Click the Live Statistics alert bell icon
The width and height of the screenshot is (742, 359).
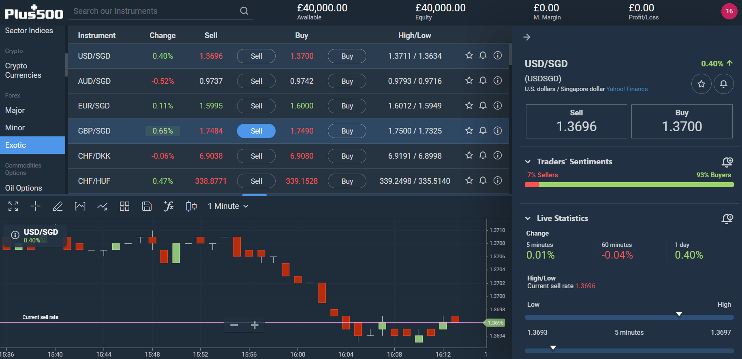coord(727,219)
